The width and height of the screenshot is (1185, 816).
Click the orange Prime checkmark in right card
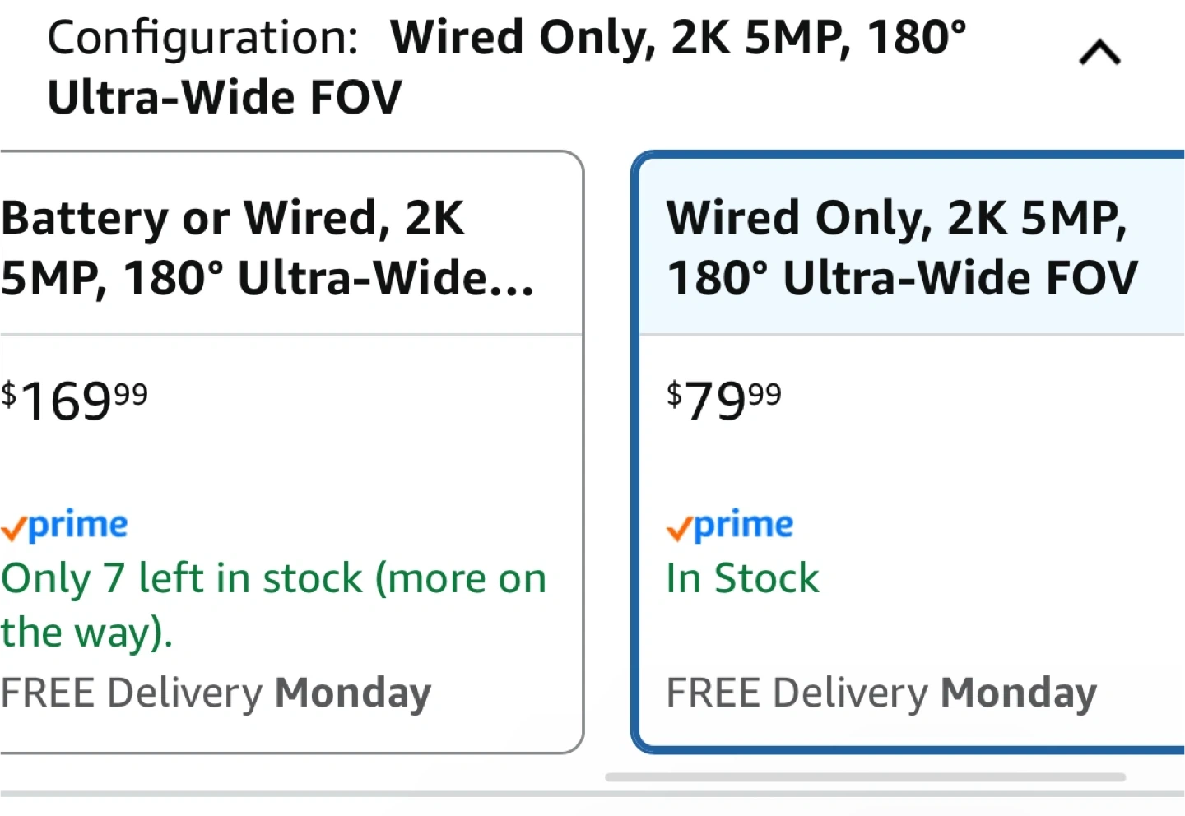point(679,529)
